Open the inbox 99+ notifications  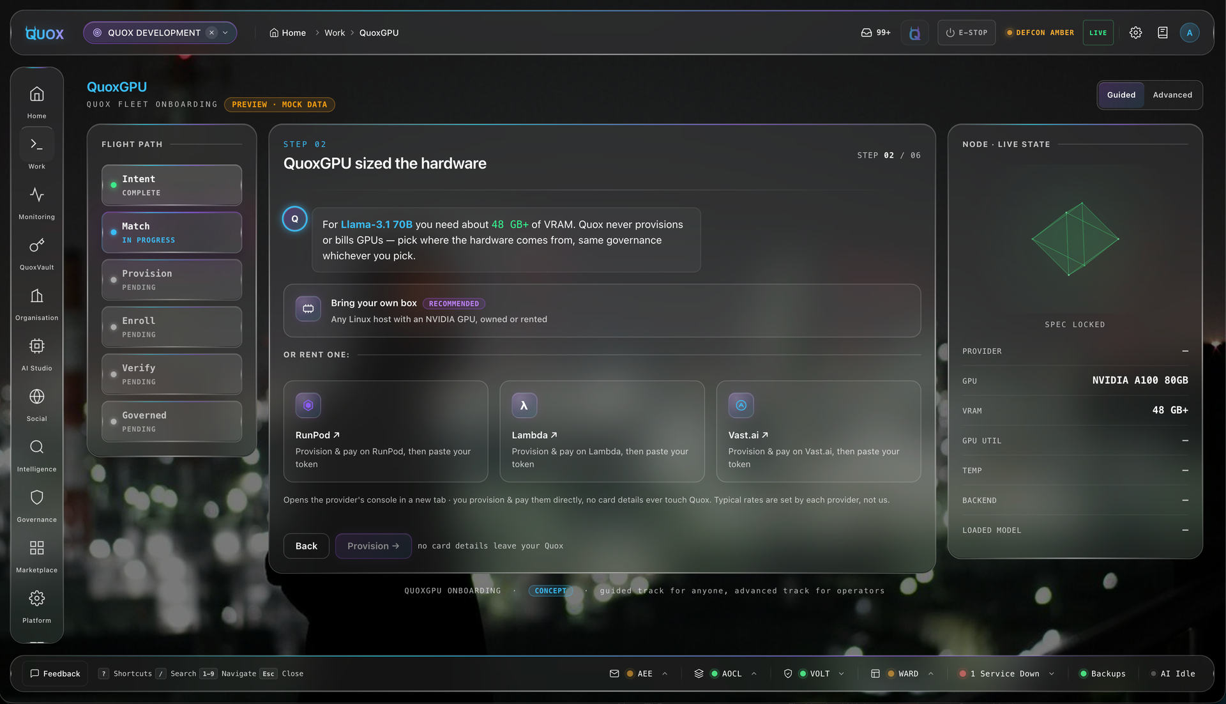tap(875, 33)
